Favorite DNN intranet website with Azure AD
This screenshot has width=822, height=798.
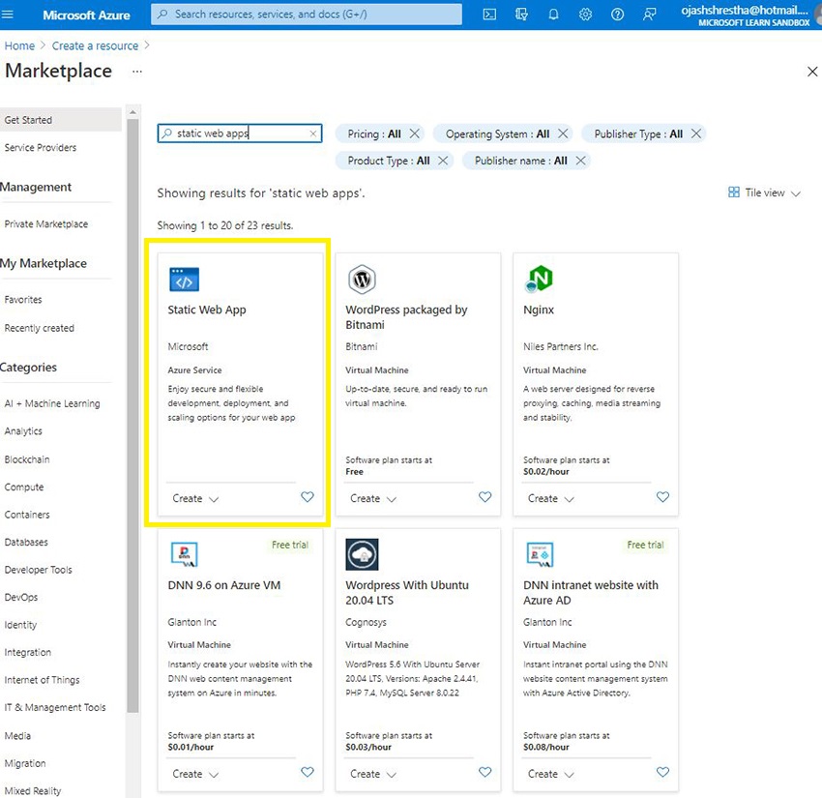coord(662,772)
